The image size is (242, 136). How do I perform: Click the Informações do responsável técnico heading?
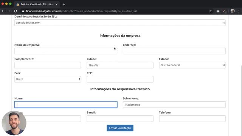point(120,89)
